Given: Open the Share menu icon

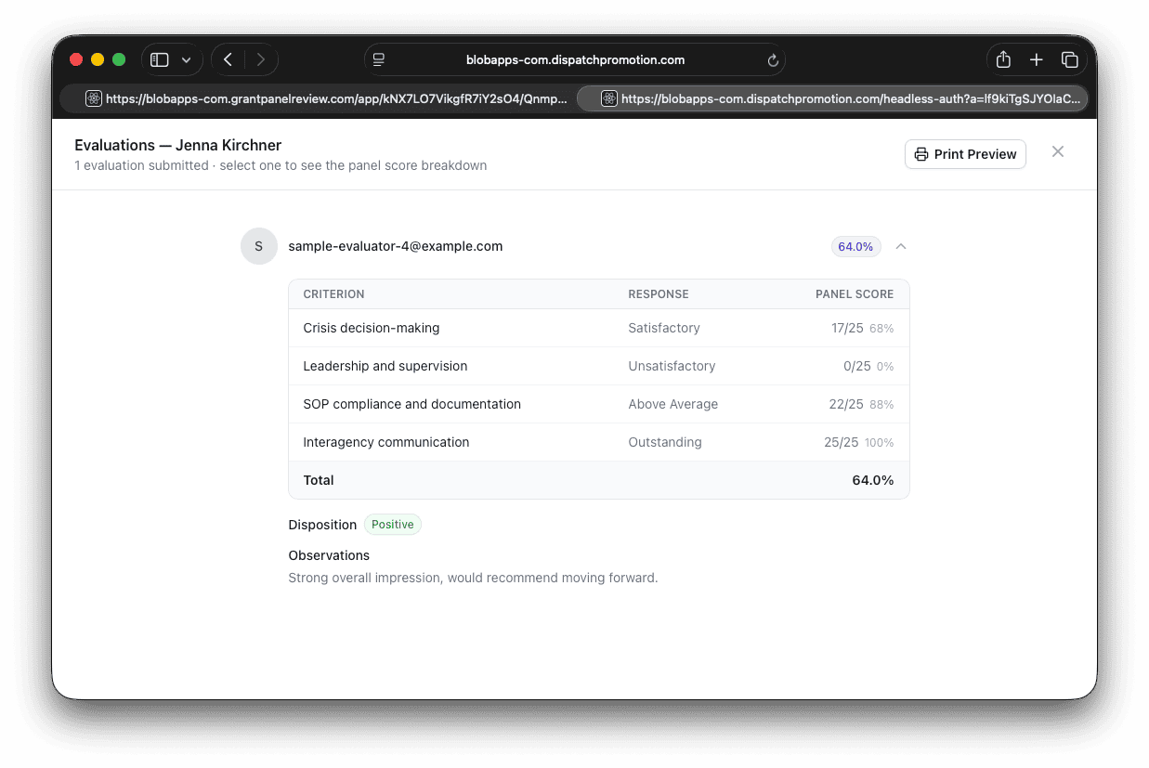Looking at the screenshot, I should click(1003, 59).
